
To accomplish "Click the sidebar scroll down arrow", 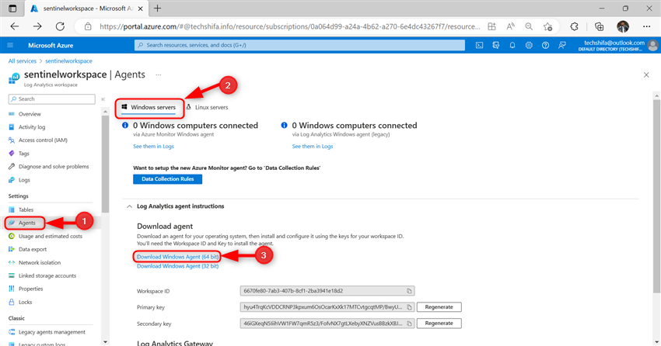I will coord(106,342).
